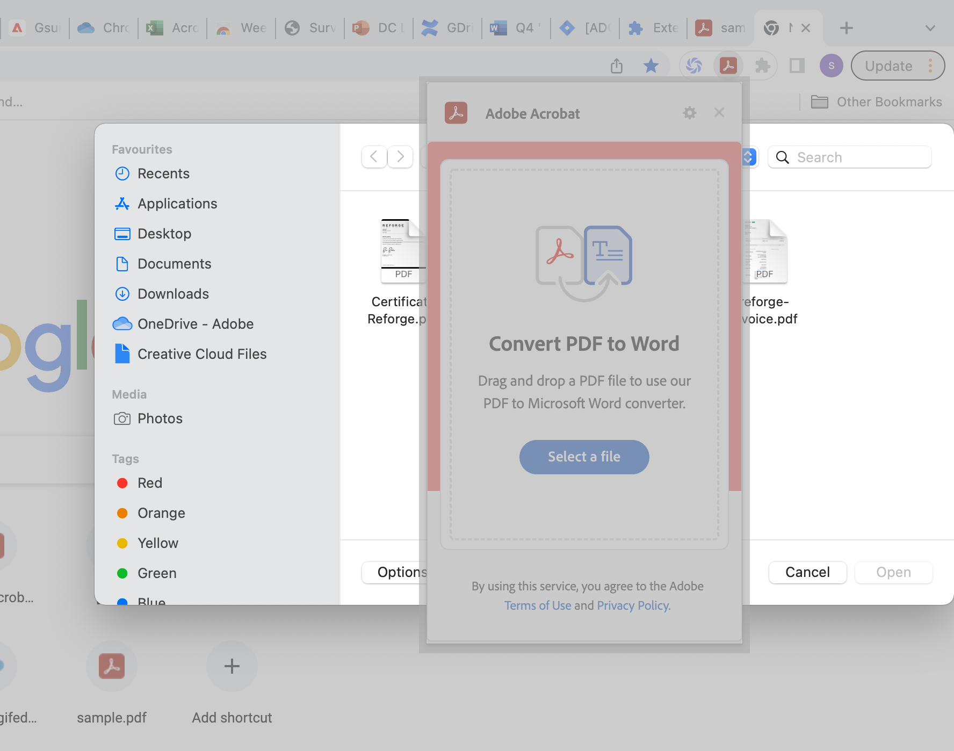Click the Acrobat logo in popup header
Screen dimensions: 954x751
coord(456,113)
